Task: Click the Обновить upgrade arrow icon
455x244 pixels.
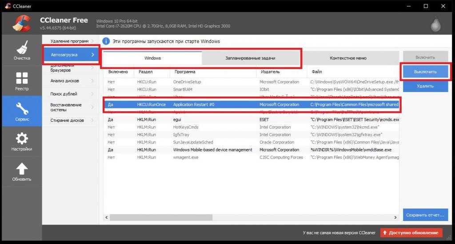Action: [x=21, y=172]
